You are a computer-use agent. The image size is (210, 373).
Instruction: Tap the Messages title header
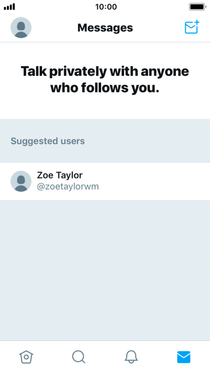coord(105,28)
